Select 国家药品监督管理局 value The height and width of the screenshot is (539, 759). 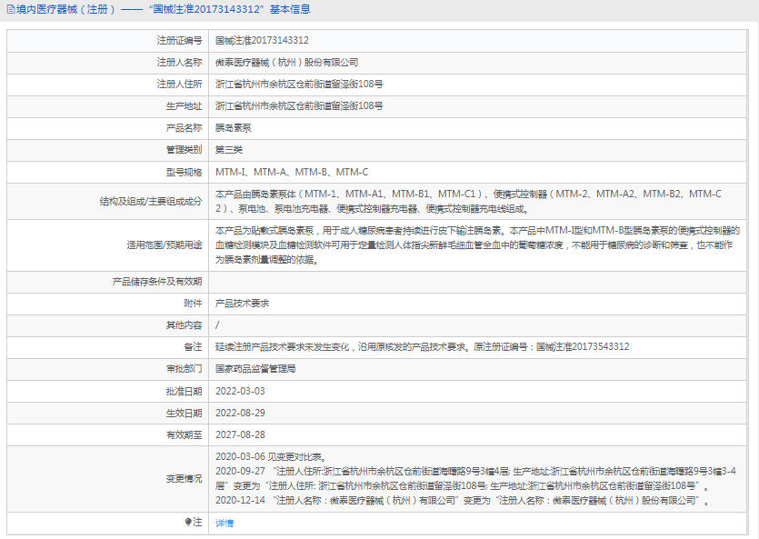coord(255,369)
